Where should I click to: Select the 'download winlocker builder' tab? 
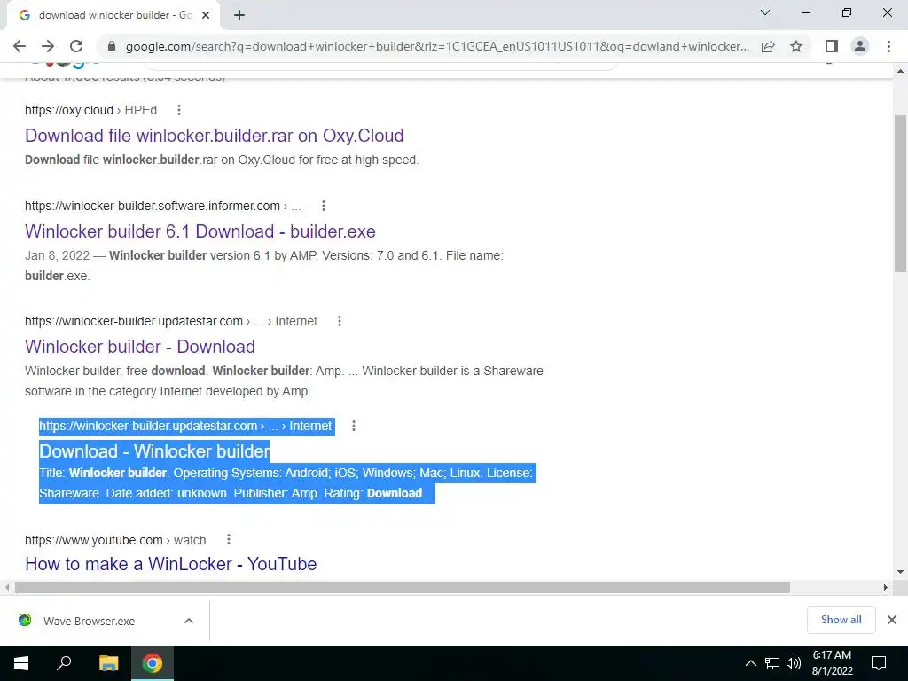click(113, 15)
